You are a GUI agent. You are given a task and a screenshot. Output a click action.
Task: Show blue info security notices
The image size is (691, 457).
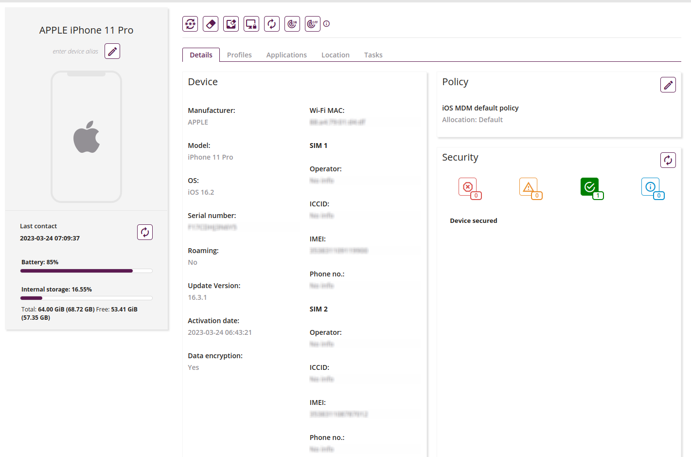tap(653, 188)
